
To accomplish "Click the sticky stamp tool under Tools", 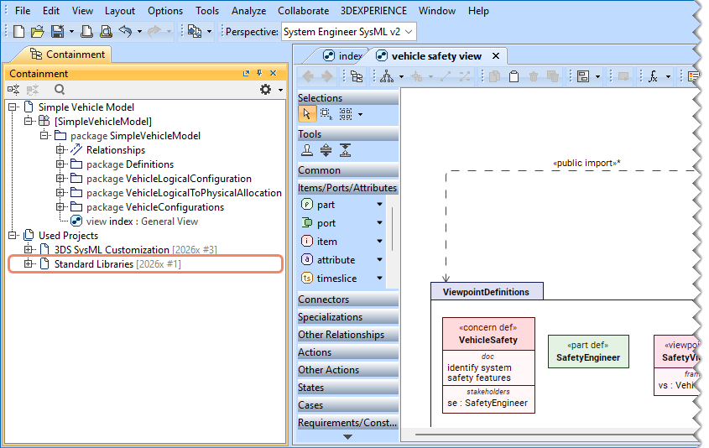I will pos(308,151).
